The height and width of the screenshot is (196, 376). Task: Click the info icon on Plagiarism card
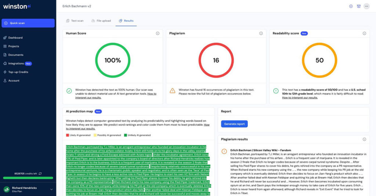(x=261, y=33)
